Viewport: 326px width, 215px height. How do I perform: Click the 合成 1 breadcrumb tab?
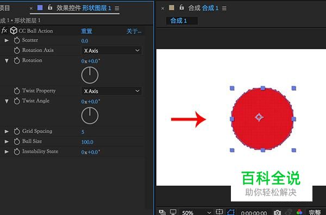click(181, 21)
